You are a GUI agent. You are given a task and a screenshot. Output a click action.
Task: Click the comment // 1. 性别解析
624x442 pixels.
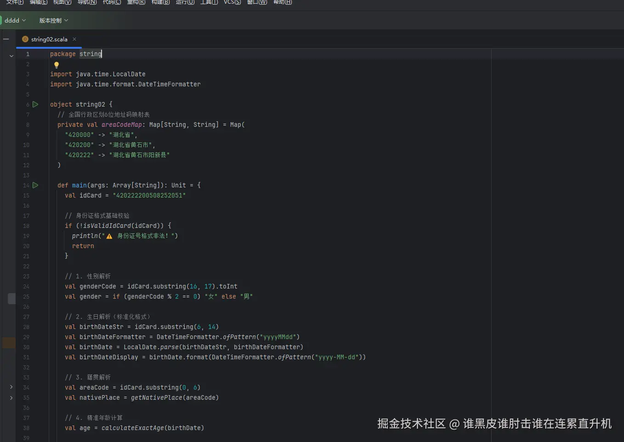(x=88, y=276)
